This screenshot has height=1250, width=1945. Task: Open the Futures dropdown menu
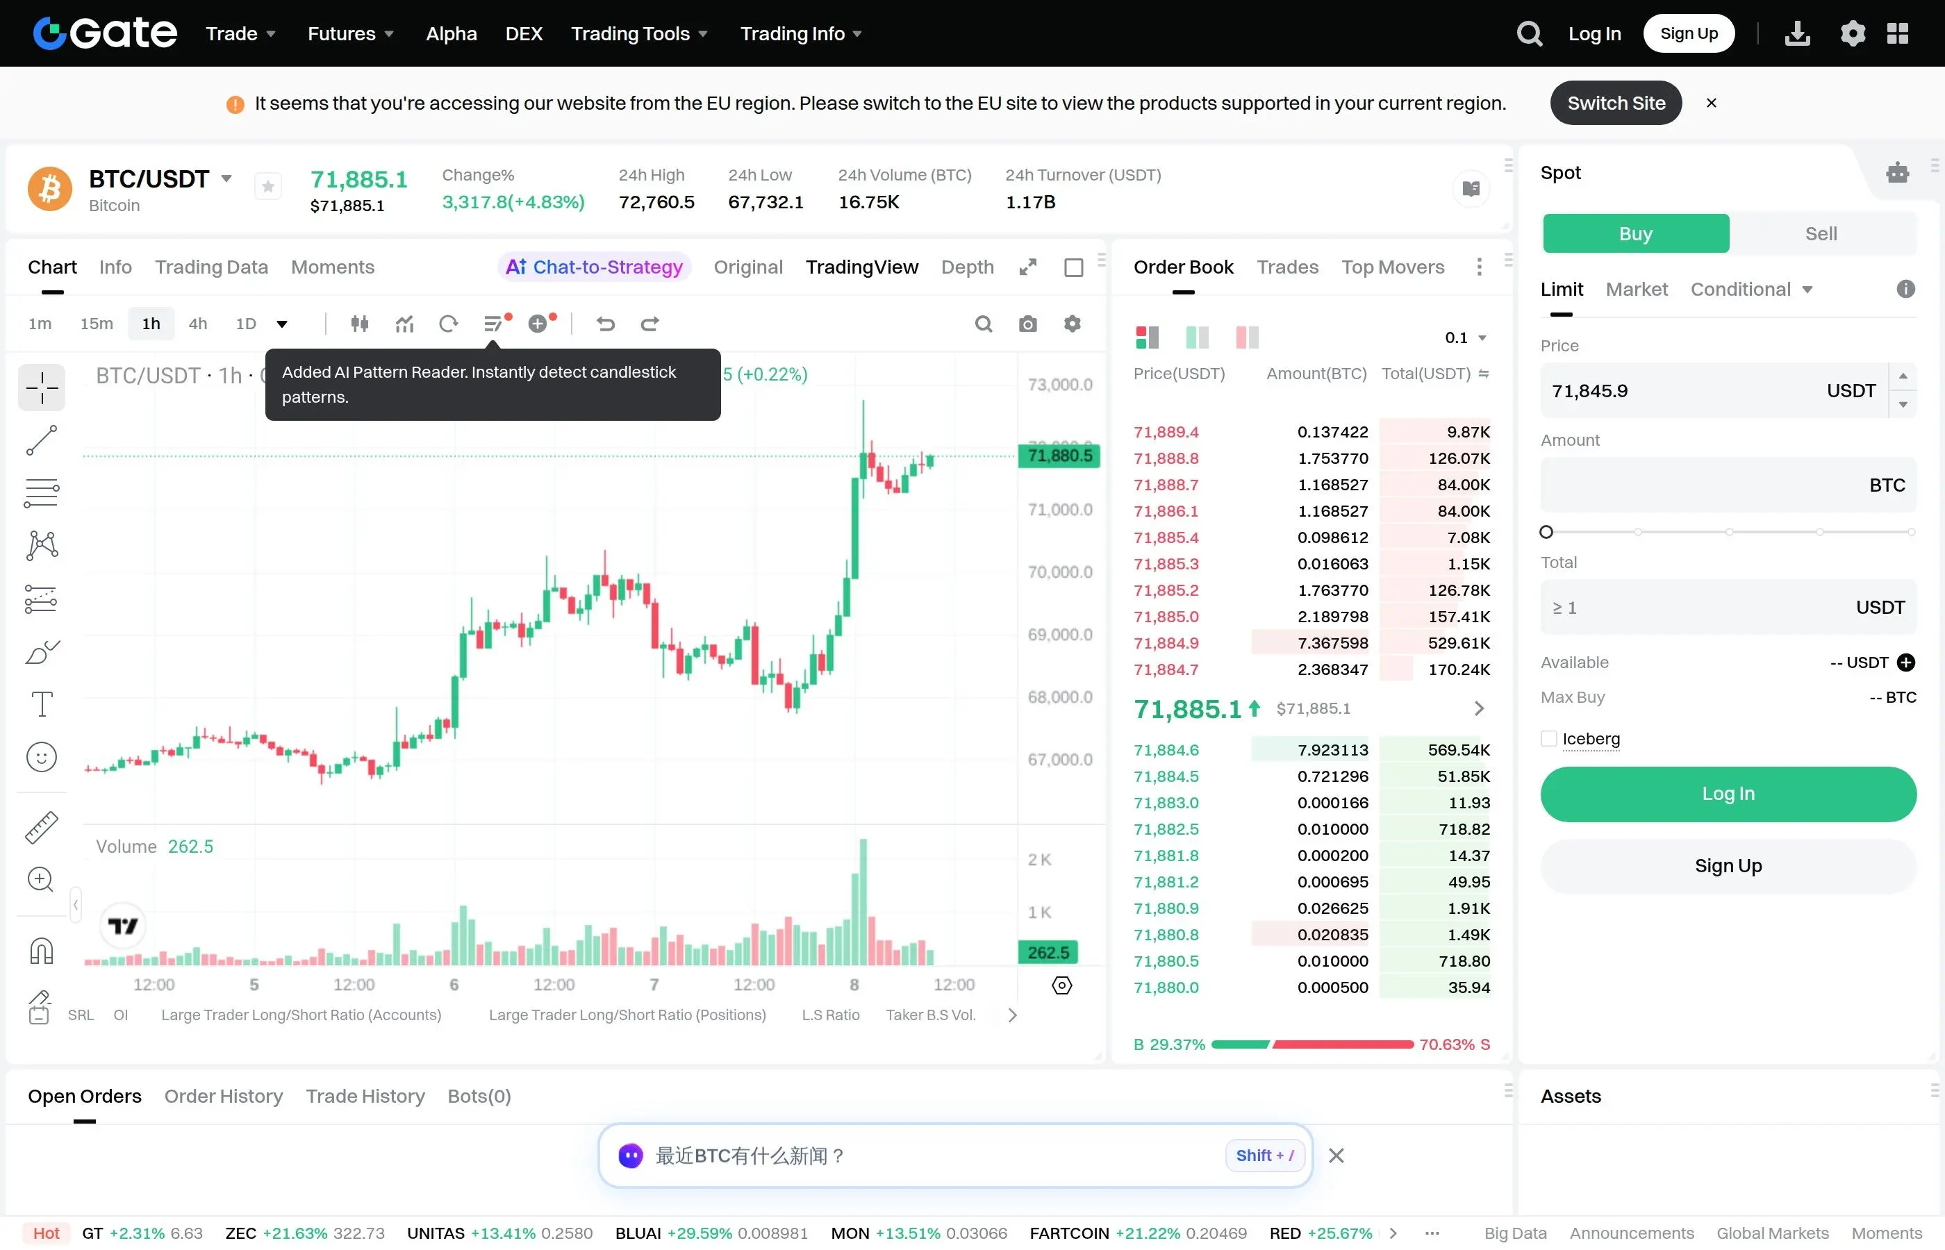[351, 33]
